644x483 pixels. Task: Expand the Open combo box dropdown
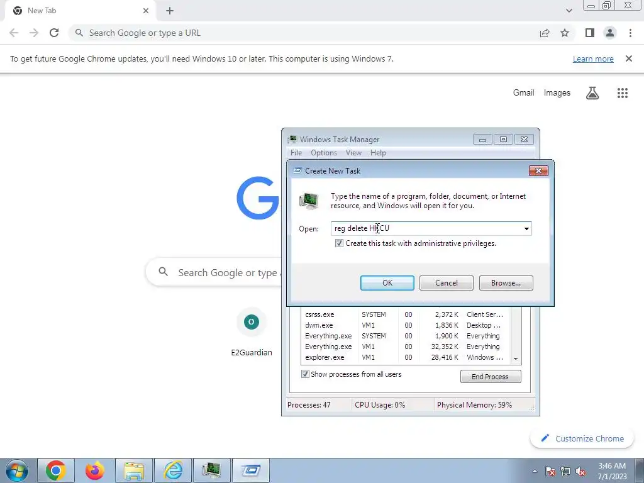click(526, 229)
